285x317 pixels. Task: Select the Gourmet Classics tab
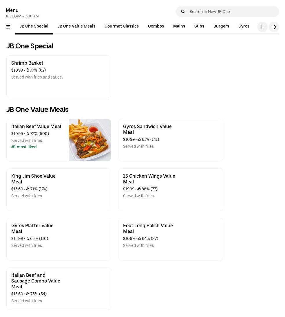tap(121, 26)
